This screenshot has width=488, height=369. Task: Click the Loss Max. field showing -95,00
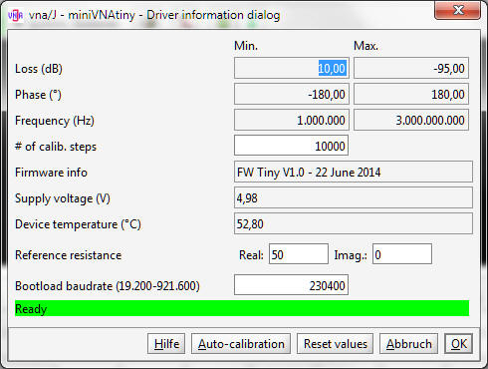[411, 68]
